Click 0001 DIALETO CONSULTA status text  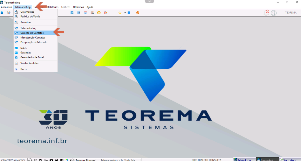[x=206, y=160]
